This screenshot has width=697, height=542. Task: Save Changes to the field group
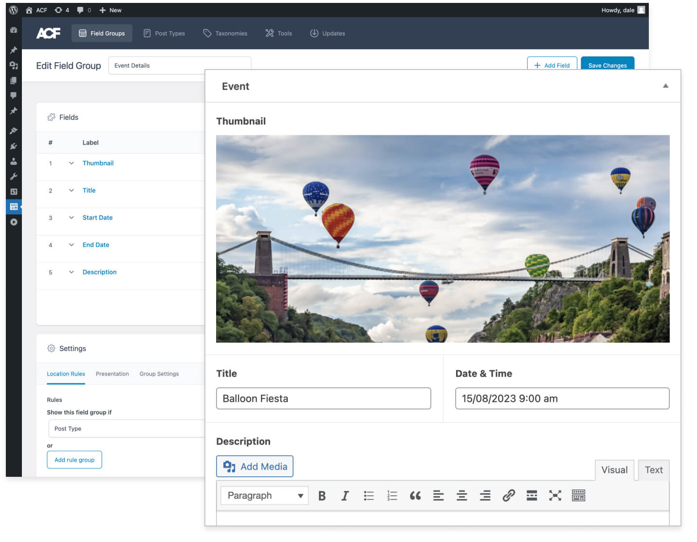607,65
